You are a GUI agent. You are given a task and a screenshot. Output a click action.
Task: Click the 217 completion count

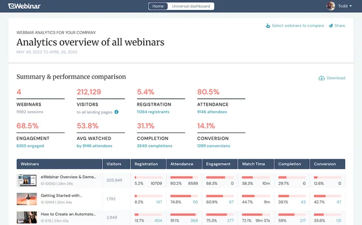pyautogui.click(x=303, y=220)
